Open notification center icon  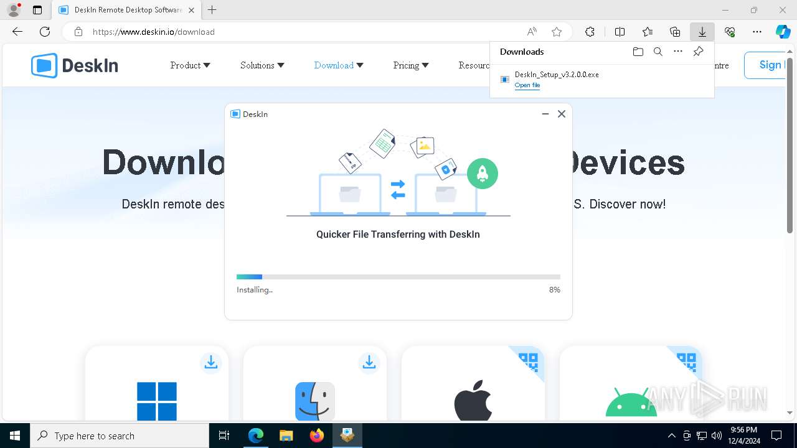pos(776,436)
